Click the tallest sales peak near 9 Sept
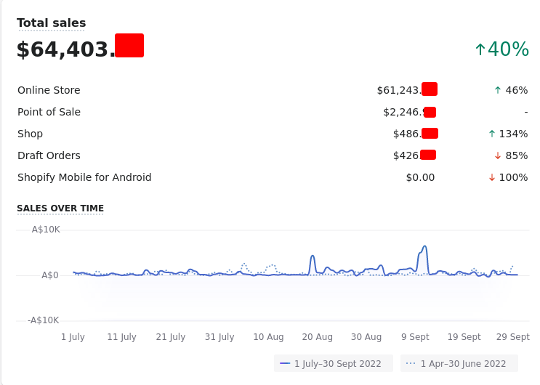Image resolution: width=540 pixels, height=385 pixels. click(x=425, y=248)
